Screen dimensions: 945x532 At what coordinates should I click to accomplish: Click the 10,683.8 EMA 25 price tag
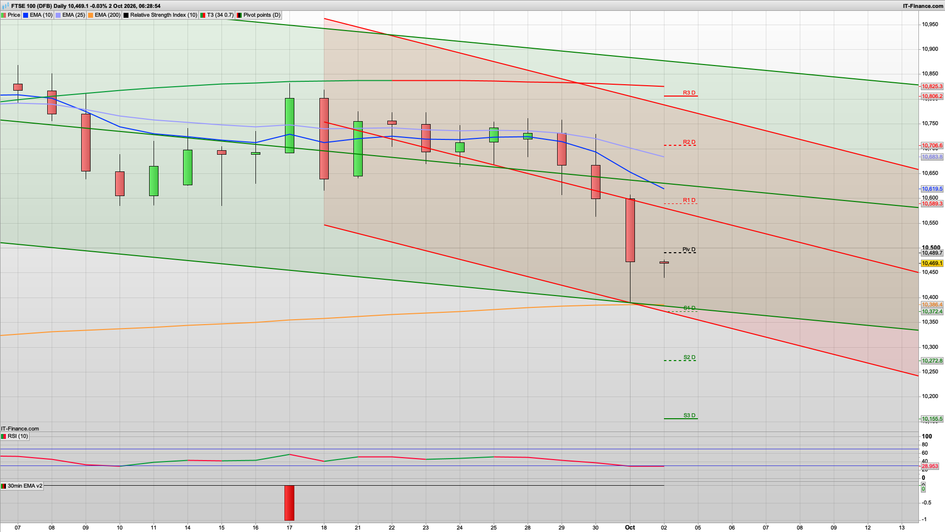[x=932, y=157]
